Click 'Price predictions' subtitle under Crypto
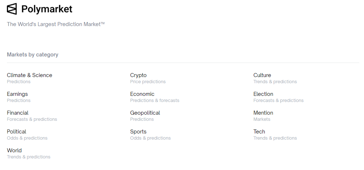 tap(148, 82)
